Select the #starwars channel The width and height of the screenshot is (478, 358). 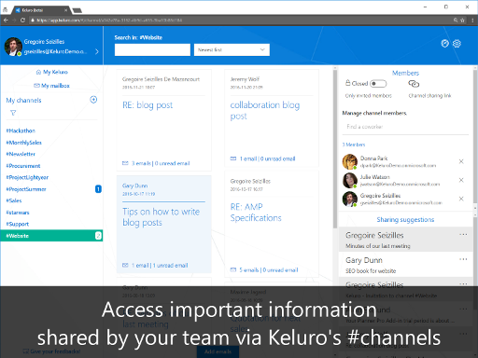18,213
